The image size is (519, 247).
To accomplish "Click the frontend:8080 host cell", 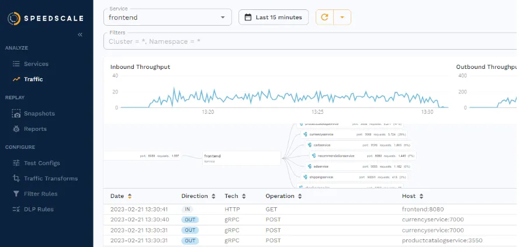I will coord(423,209).
